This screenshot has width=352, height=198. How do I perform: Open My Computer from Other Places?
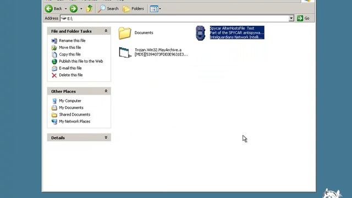pyautogui.click(x=70, y=101)
